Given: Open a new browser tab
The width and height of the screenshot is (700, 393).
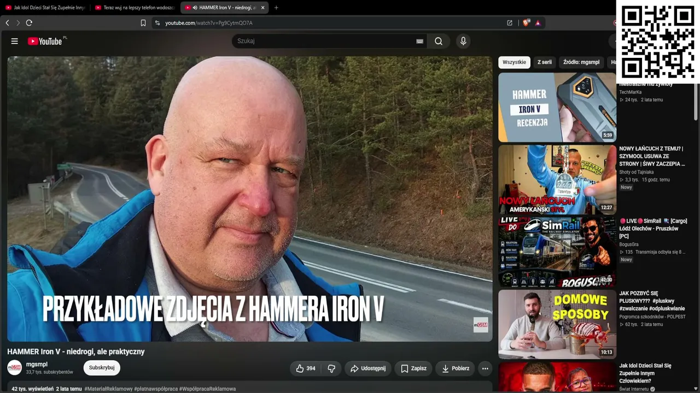Looking at the screenshot, I should coord(276,8).
